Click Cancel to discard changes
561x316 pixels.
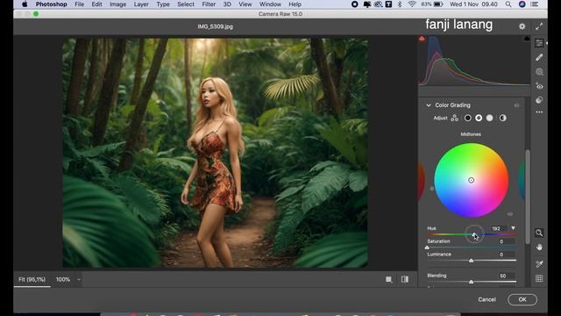click(x=487, y=299)
